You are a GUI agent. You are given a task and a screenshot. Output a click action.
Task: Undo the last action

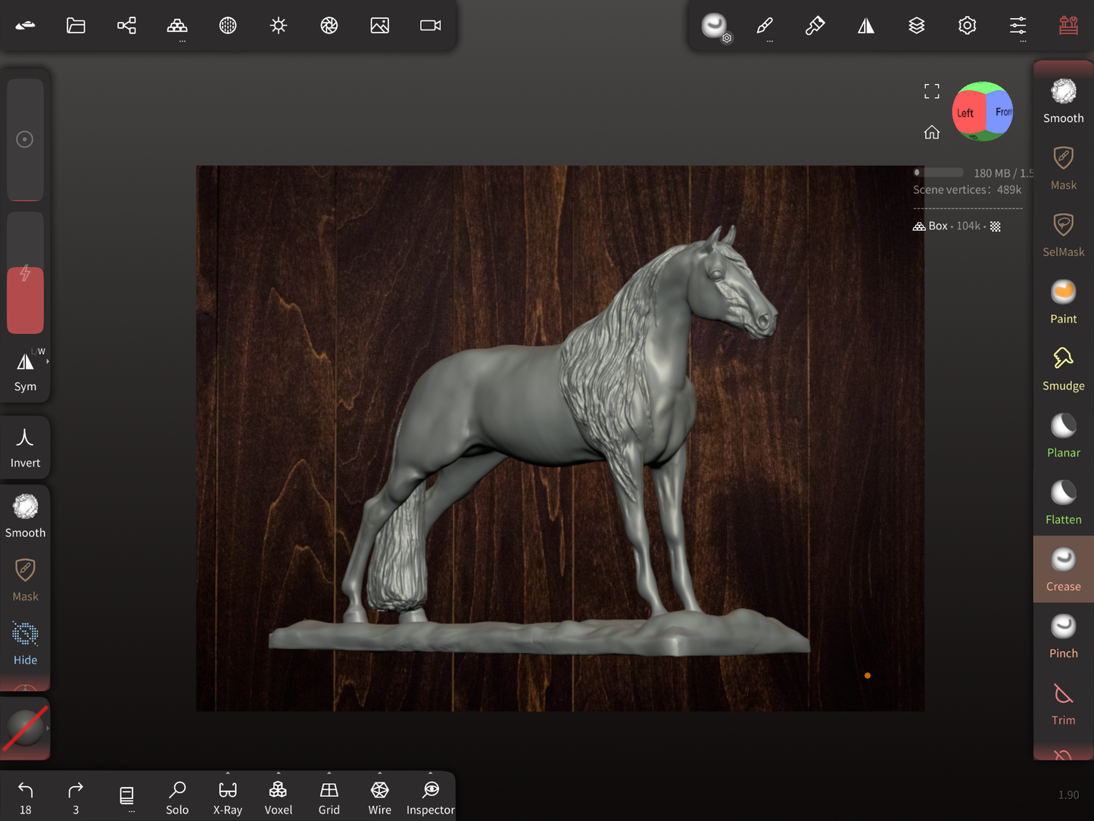coord(25,797)
